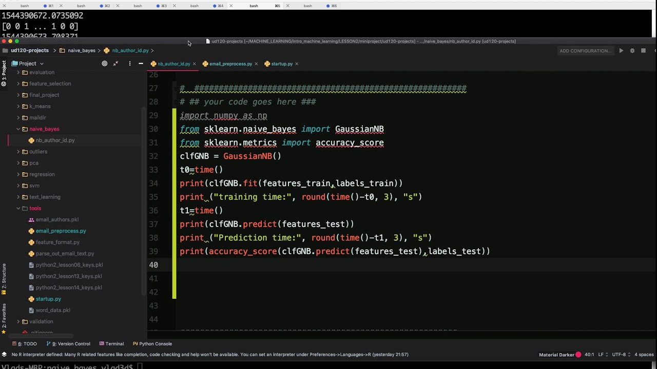Click Material Darker theme indicator

click(560, 355)
